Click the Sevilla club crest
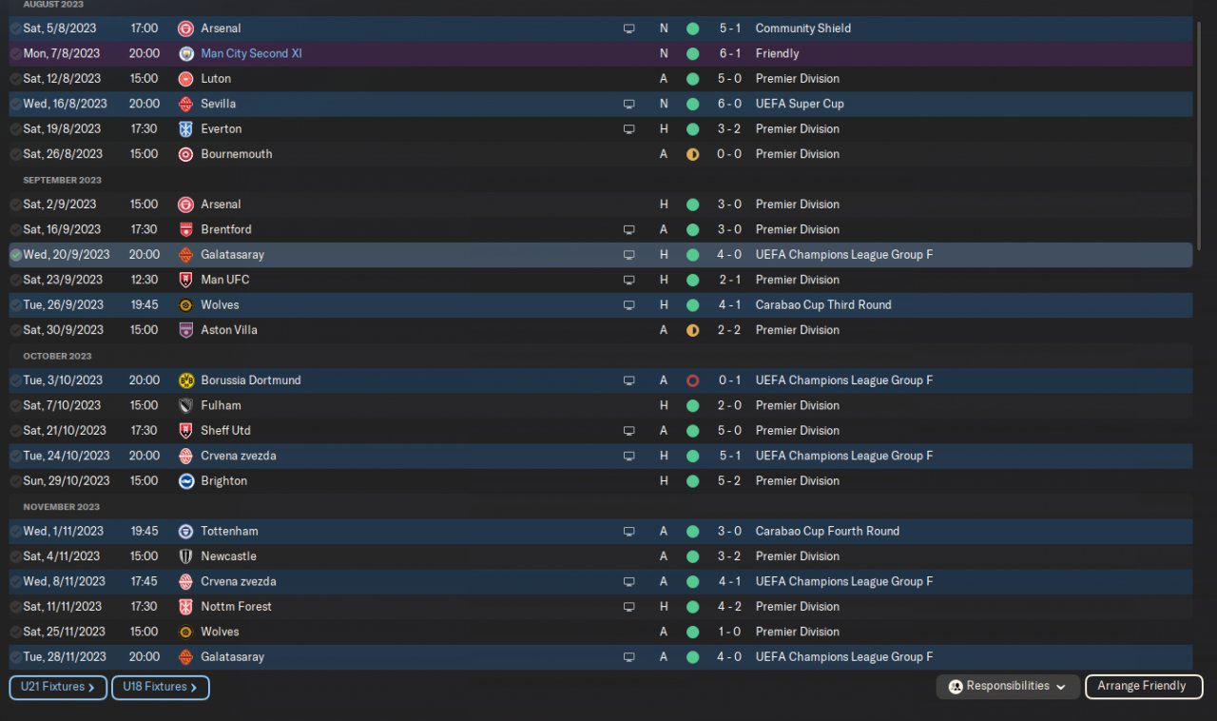Viewport: 1217px width, 721px height. (x=185, y=104)
